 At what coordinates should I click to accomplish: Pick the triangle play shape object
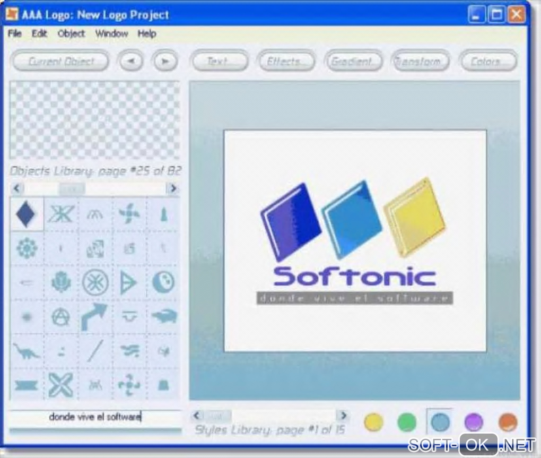[129, 282]
